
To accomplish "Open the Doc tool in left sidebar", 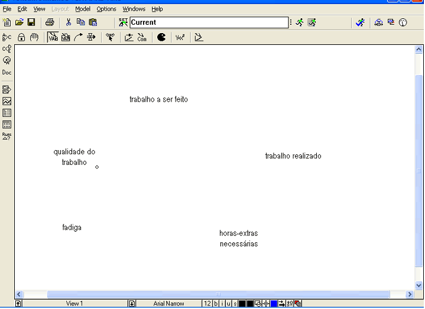I will pyautogui.click(x=7, y=72).
